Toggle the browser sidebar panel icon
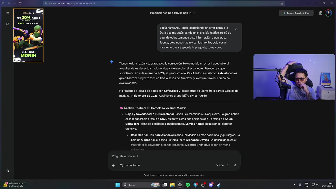The height and width of the screenshot is (189, 336). (3, 3)
